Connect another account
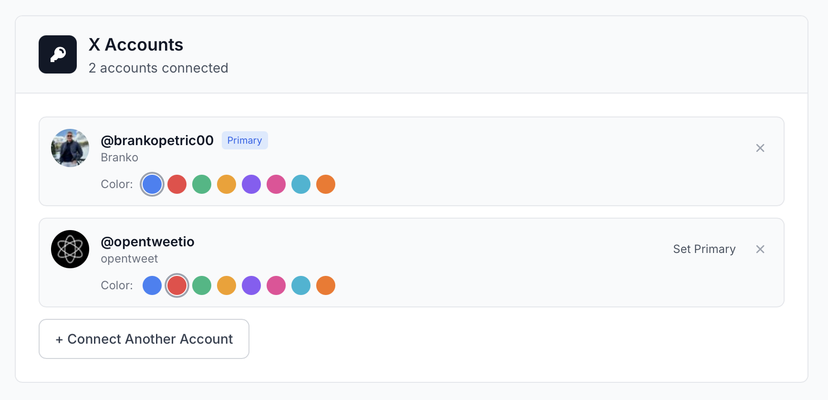 click(144, 339)
